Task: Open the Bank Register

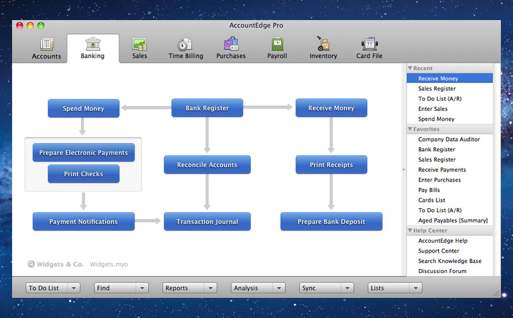Action: pyautogui.click(x=207, y=108)
